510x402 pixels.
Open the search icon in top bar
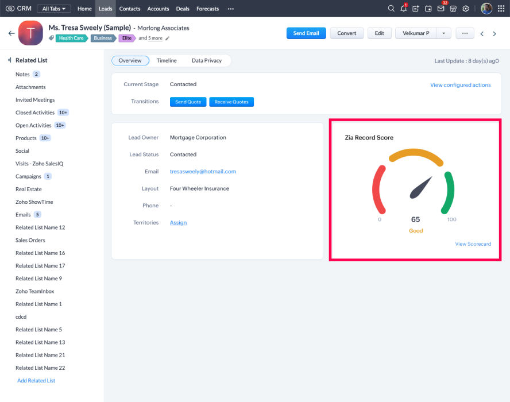click(391, 9)
